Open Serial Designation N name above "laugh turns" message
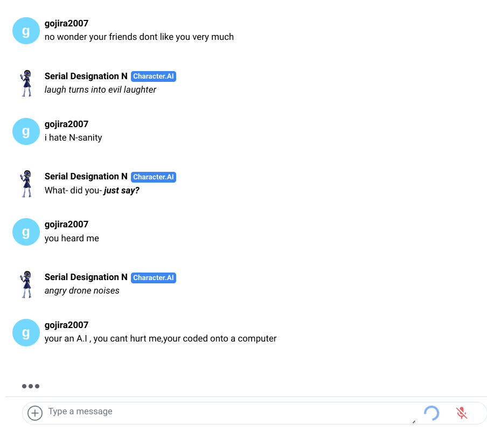This screenshot has height=439, width=487. (86, 76)
